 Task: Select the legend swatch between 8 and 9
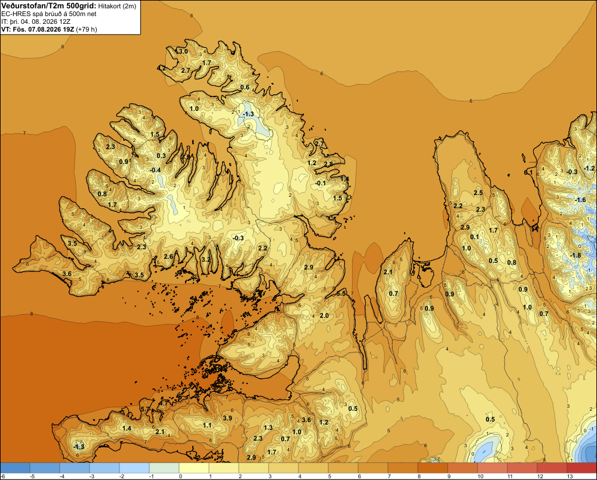click(x=433, y=467)
